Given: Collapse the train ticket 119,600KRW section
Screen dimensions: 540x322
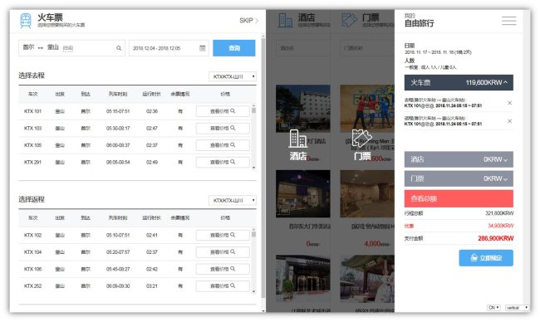Looking at the screenshot, I should click(x=459, y=82).
